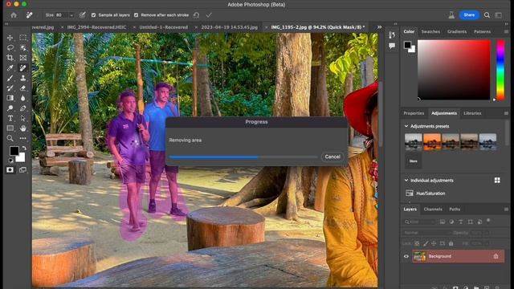514x289 pixels.
Task: Change the screen mode
Action: [22, 169]
